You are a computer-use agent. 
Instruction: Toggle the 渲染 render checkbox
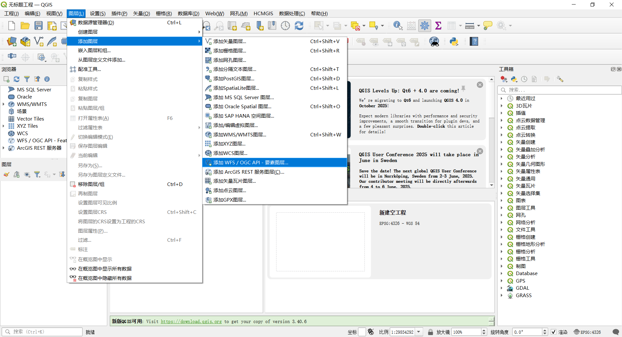[554, 332]
